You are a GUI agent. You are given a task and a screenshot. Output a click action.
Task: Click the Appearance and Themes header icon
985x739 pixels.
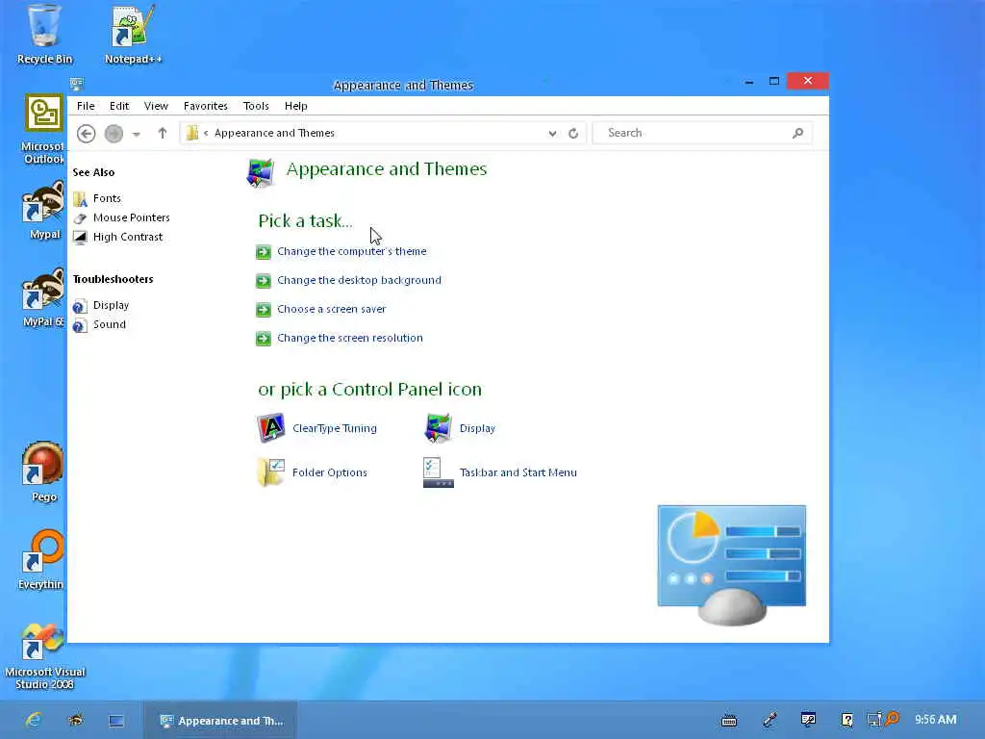[260, 173]
